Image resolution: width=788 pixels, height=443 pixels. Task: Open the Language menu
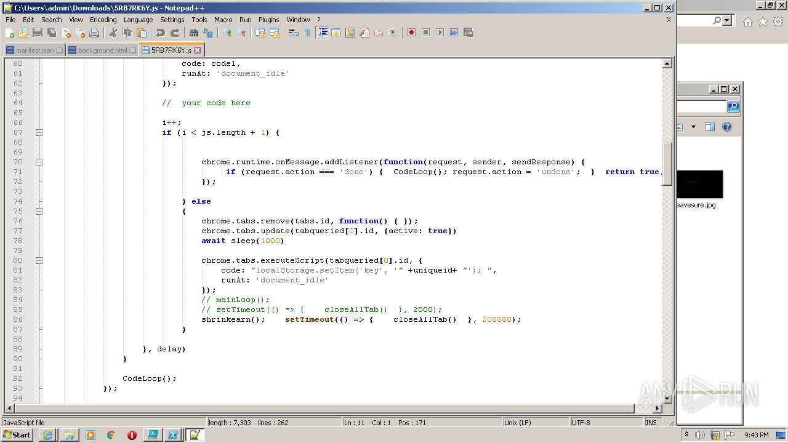pyautogui.click(x=138, y=20)
